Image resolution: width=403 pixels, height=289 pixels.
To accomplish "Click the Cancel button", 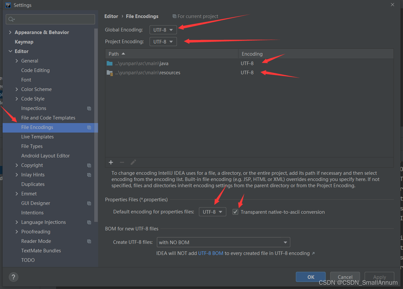I will pyautogui.click(x=345, y=277).
